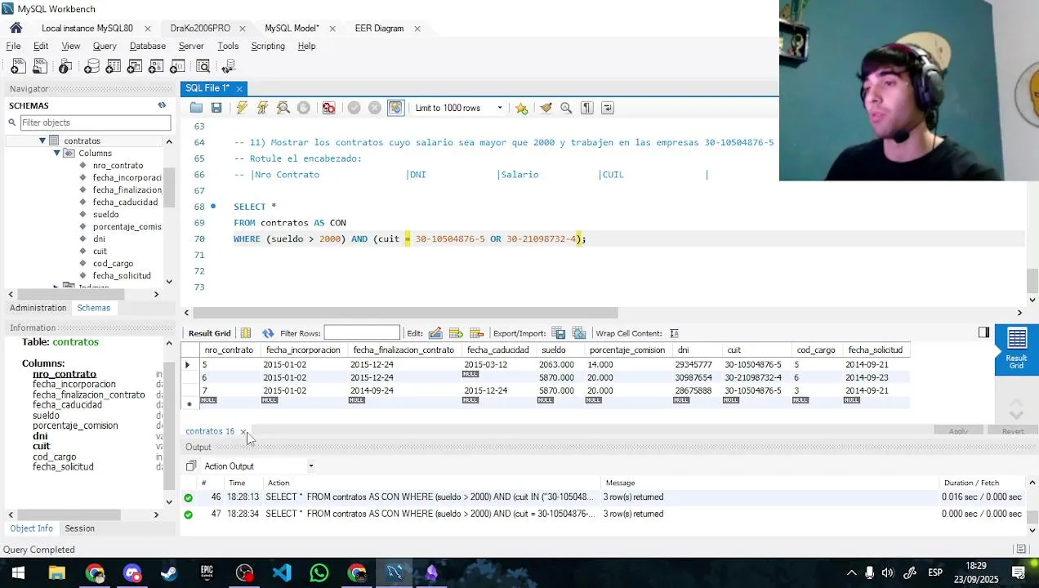Viewport: 1039px width, 588px height.
Task: Insert new row icon in result grid
Action: [456, 333]
